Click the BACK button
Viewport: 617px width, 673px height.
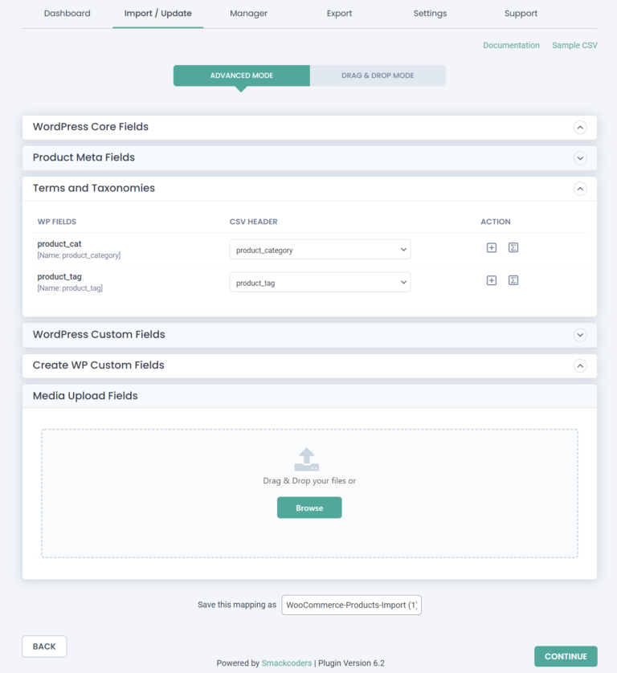tap(44, 646)
